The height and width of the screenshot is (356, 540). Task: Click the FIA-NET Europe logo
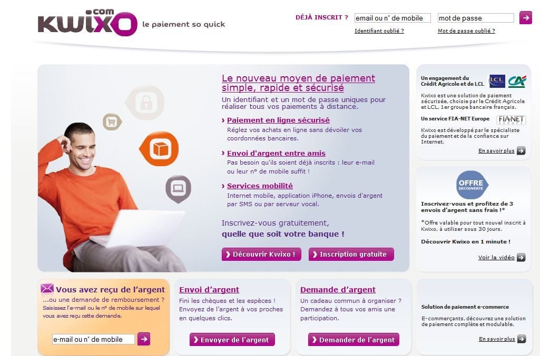(x=511, y=119)
